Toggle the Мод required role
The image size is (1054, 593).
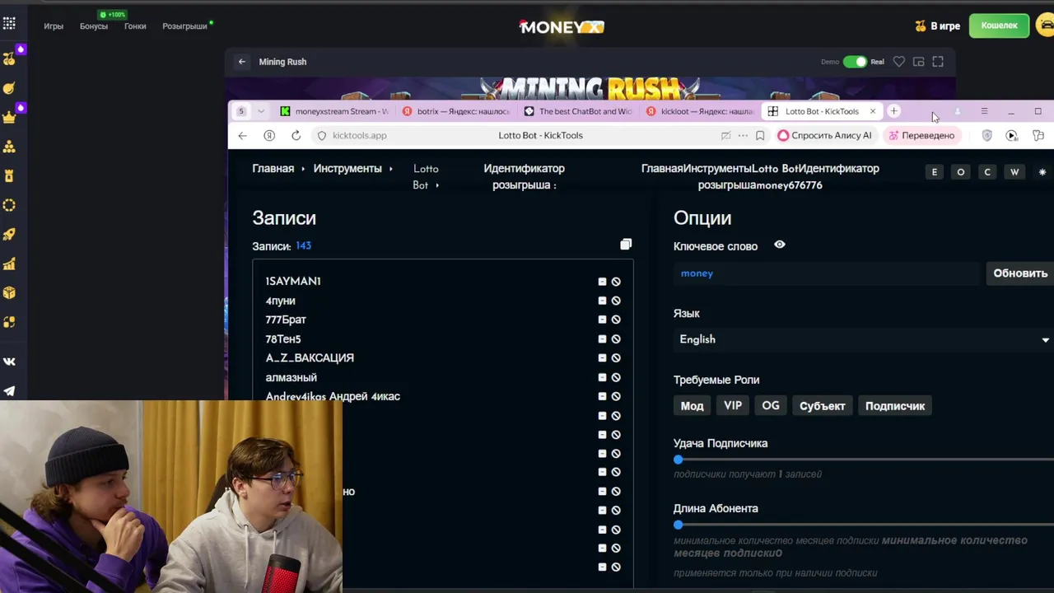pyautogui.click(x=693, y=406)
